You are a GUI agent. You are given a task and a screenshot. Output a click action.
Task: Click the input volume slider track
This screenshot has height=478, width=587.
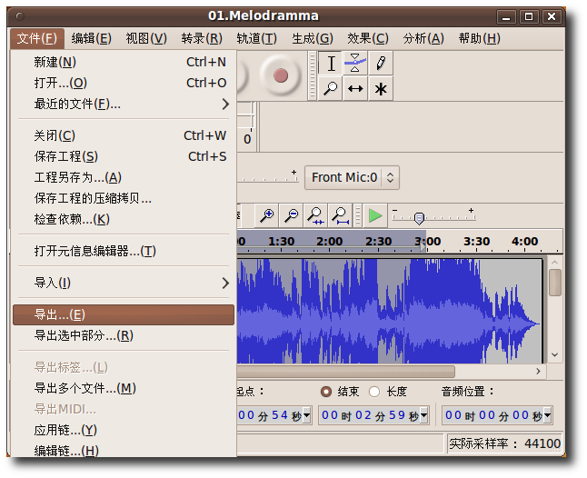268,179
